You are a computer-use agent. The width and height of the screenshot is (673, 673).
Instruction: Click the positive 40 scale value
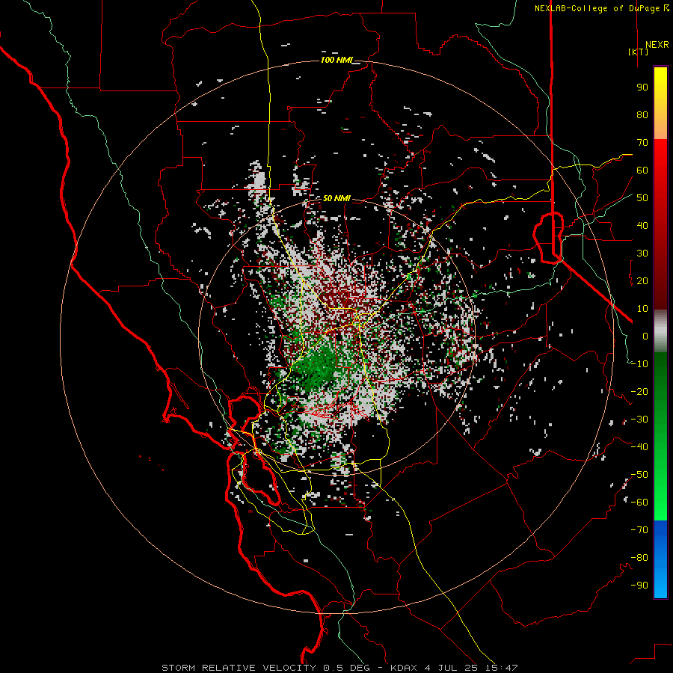[642, 225]
